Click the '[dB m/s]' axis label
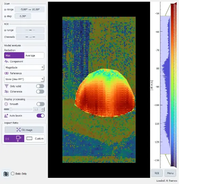This screenshot has height=184, width=202. pyautogui.click(x=152, y=85)
